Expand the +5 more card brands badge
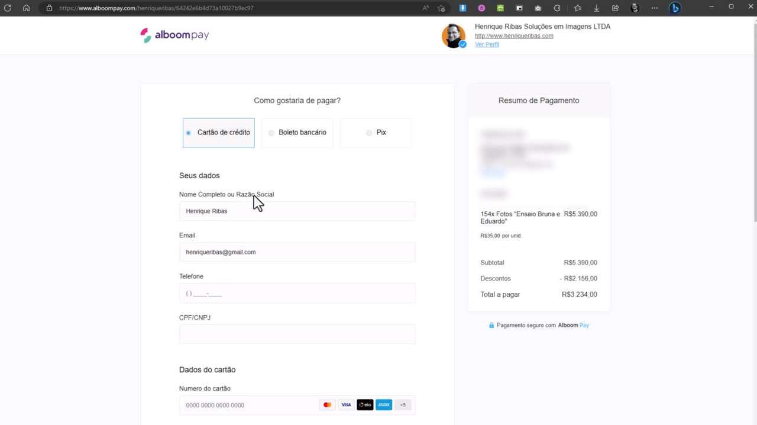This screenshot has height=425, width=757. (403, 405)
